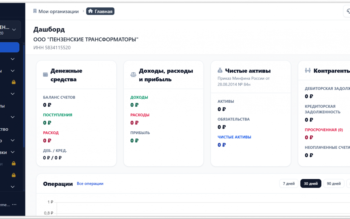The height and width of the screenshot is (219, 350).
Task: Switch the chart to 90 дней
Action: [x=334, y=183]
